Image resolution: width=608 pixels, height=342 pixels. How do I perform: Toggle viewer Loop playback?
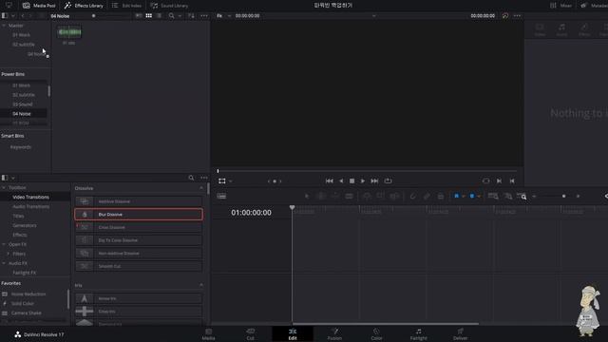coord(389,181)
